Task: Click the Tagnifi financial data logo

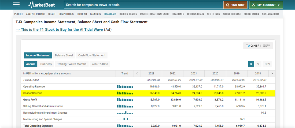Action: point(258,46)
